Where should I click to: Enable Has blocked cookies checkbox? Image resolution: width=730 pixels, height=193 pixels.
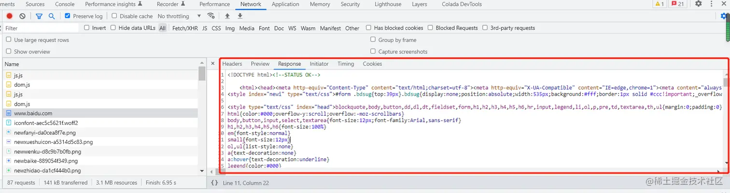[369, 28]
